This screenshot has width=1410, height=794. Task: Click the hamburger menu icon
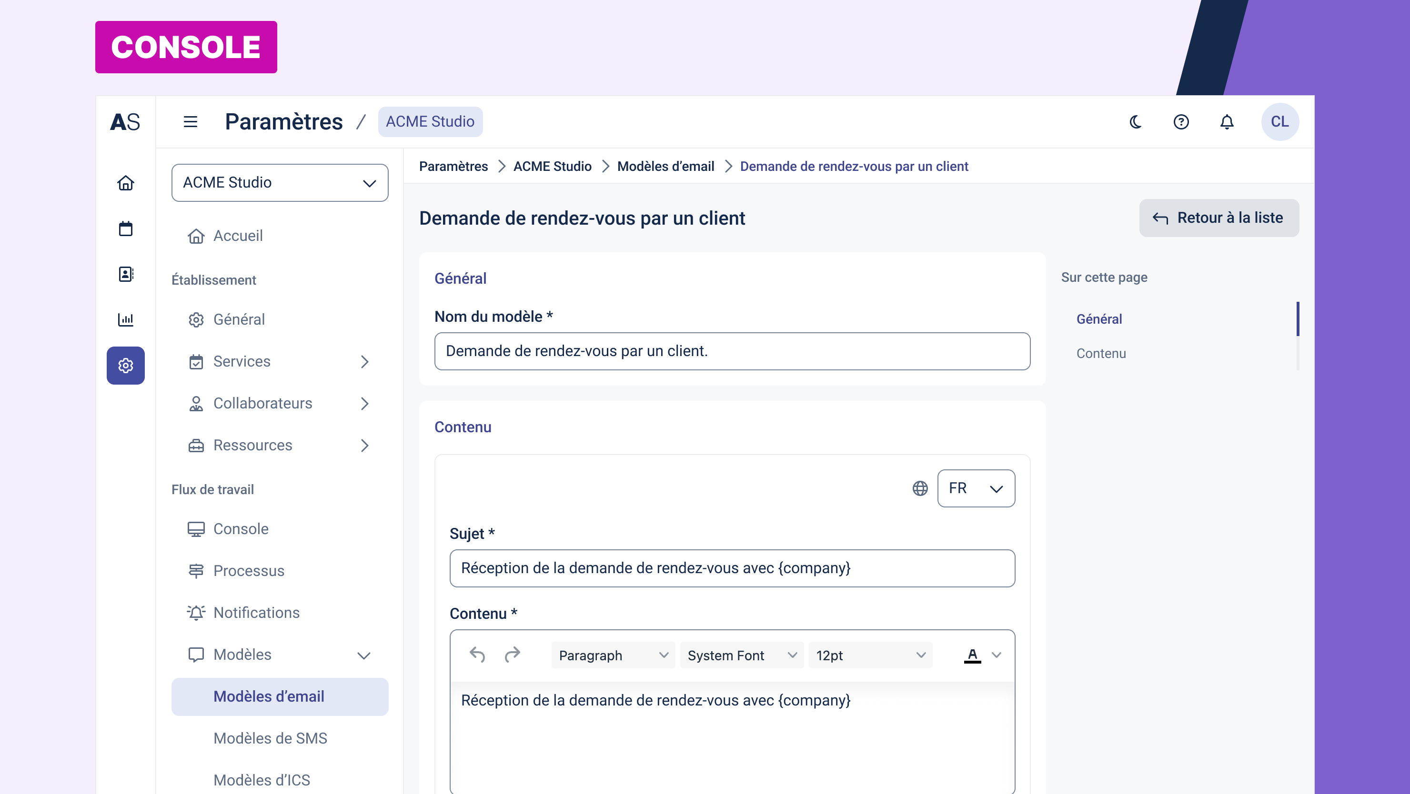pyautogui.click(x=190, y=121)
